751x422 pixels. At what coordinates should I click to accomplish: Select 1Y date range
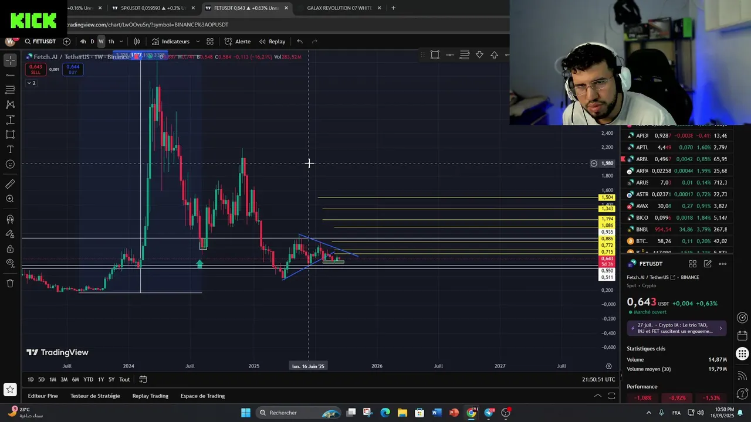coord(101,380)
